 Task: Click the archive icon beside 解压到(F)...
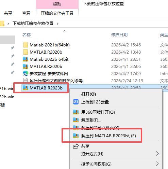tap(76, 120)
